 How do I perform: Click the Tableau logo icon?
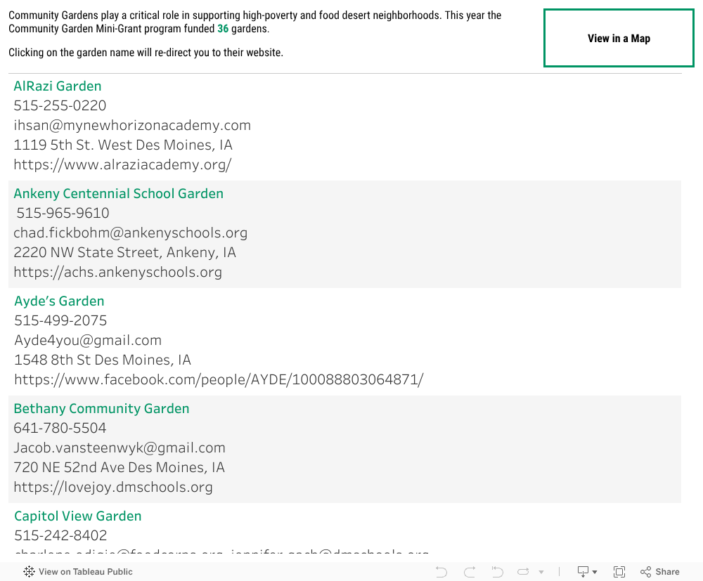(x=29, y=572)
